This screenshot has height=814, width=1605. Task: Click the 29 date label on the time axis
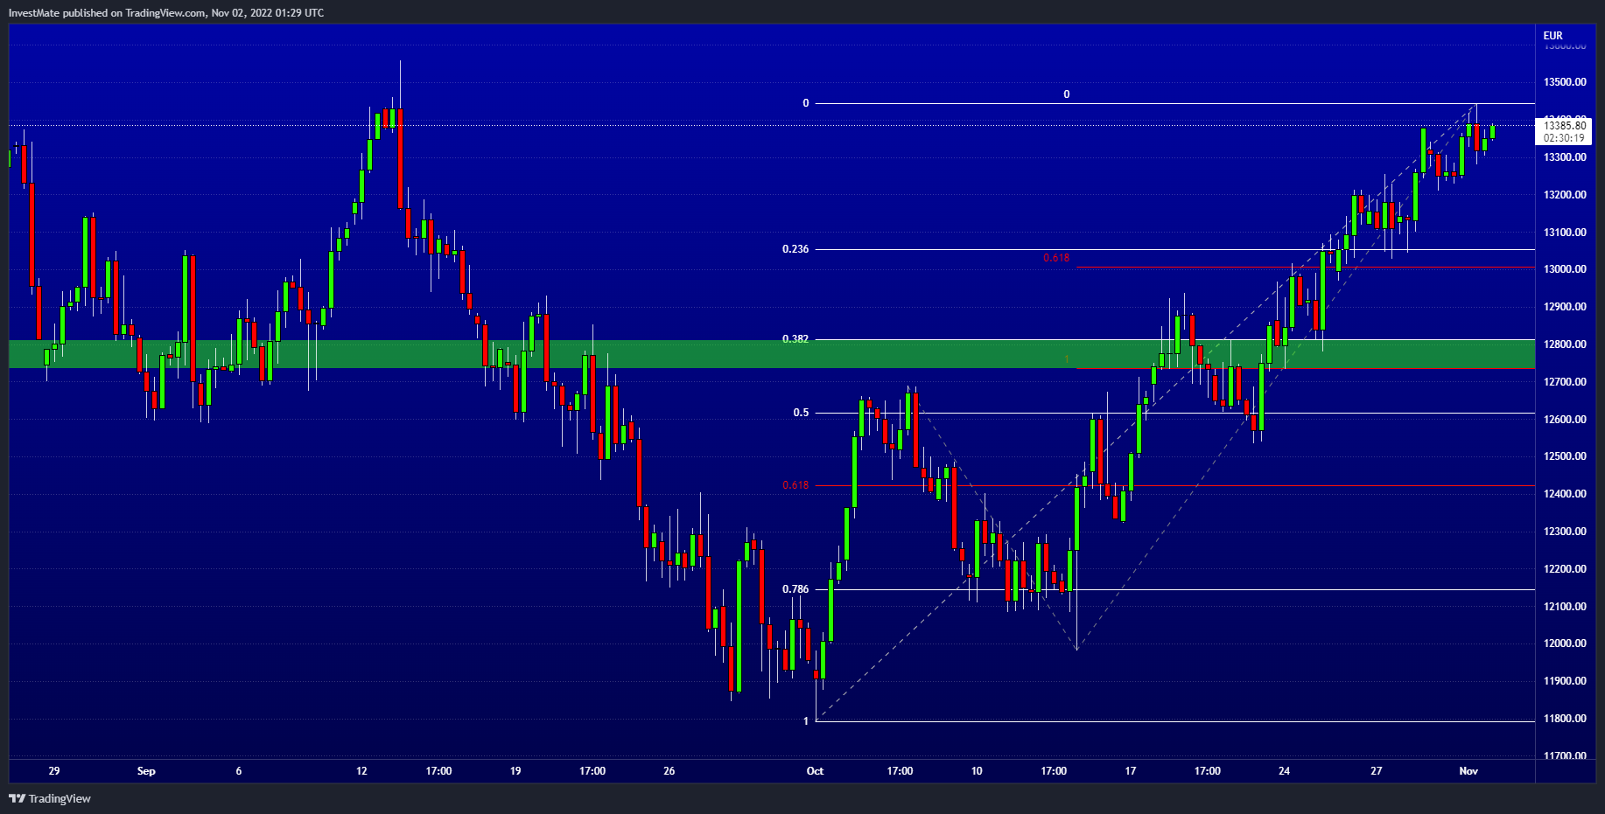(54, 771)
